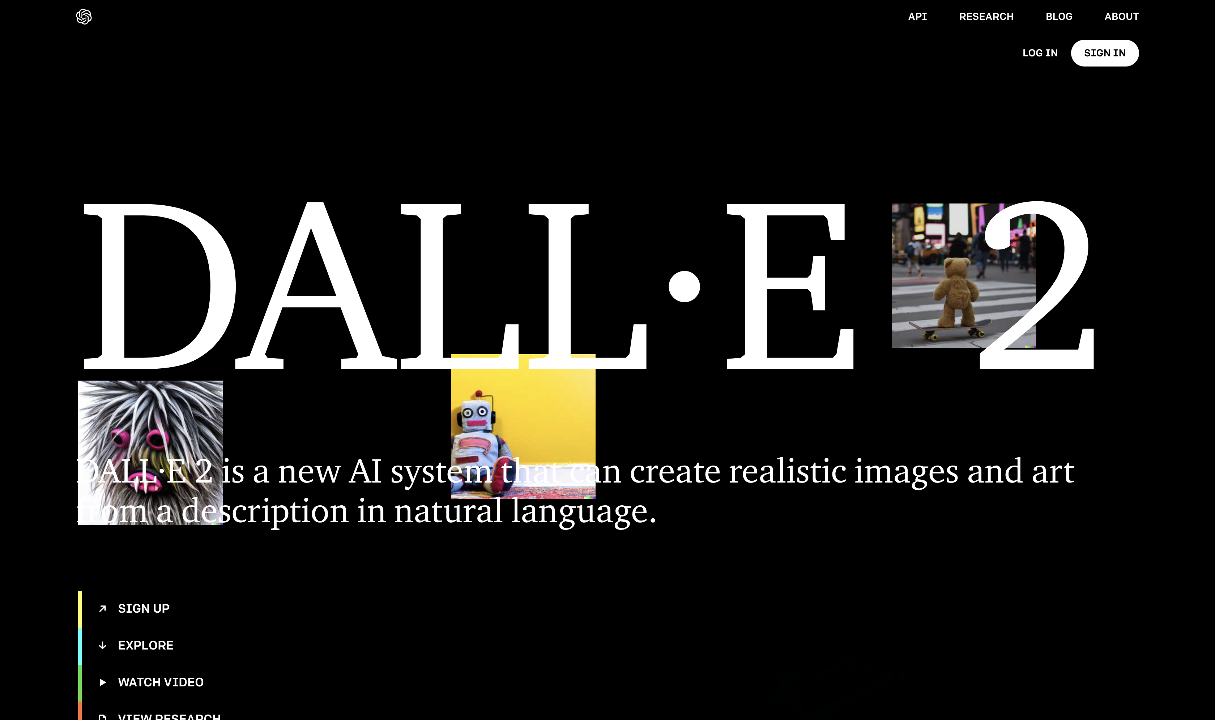Click the WATCH VIDEO link text

pos(161,682)
